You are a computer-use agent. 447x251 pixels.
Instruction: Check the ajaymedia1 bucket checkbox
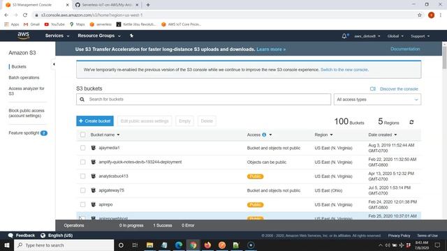click(82, 148)
